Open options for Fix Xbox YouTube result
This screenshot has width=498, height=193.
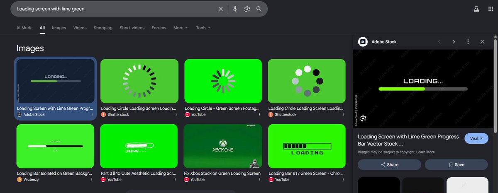(259, 180)
